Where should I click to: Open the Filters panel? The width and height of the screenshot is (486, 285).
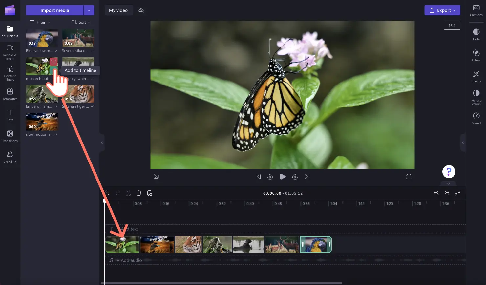(x=476, y=55)
